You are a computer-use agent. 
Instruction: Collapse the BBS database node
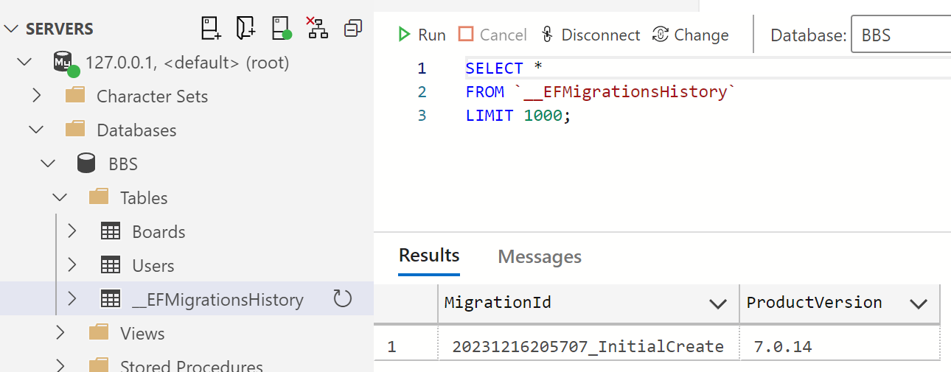[49, 164]
